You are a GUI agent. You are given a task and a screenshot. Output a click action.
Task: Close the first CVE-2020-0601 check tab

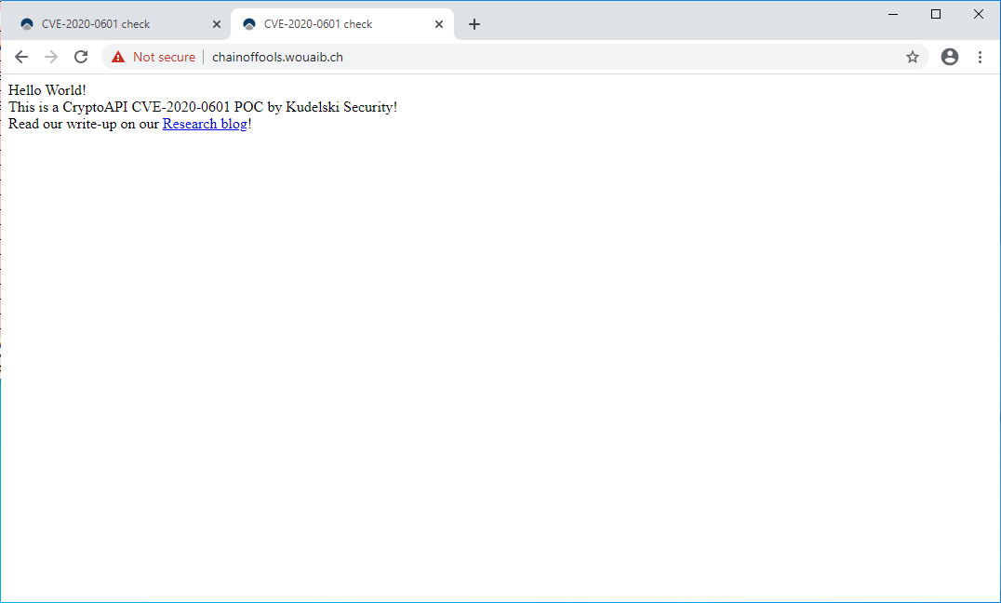[x=217, y=24]
